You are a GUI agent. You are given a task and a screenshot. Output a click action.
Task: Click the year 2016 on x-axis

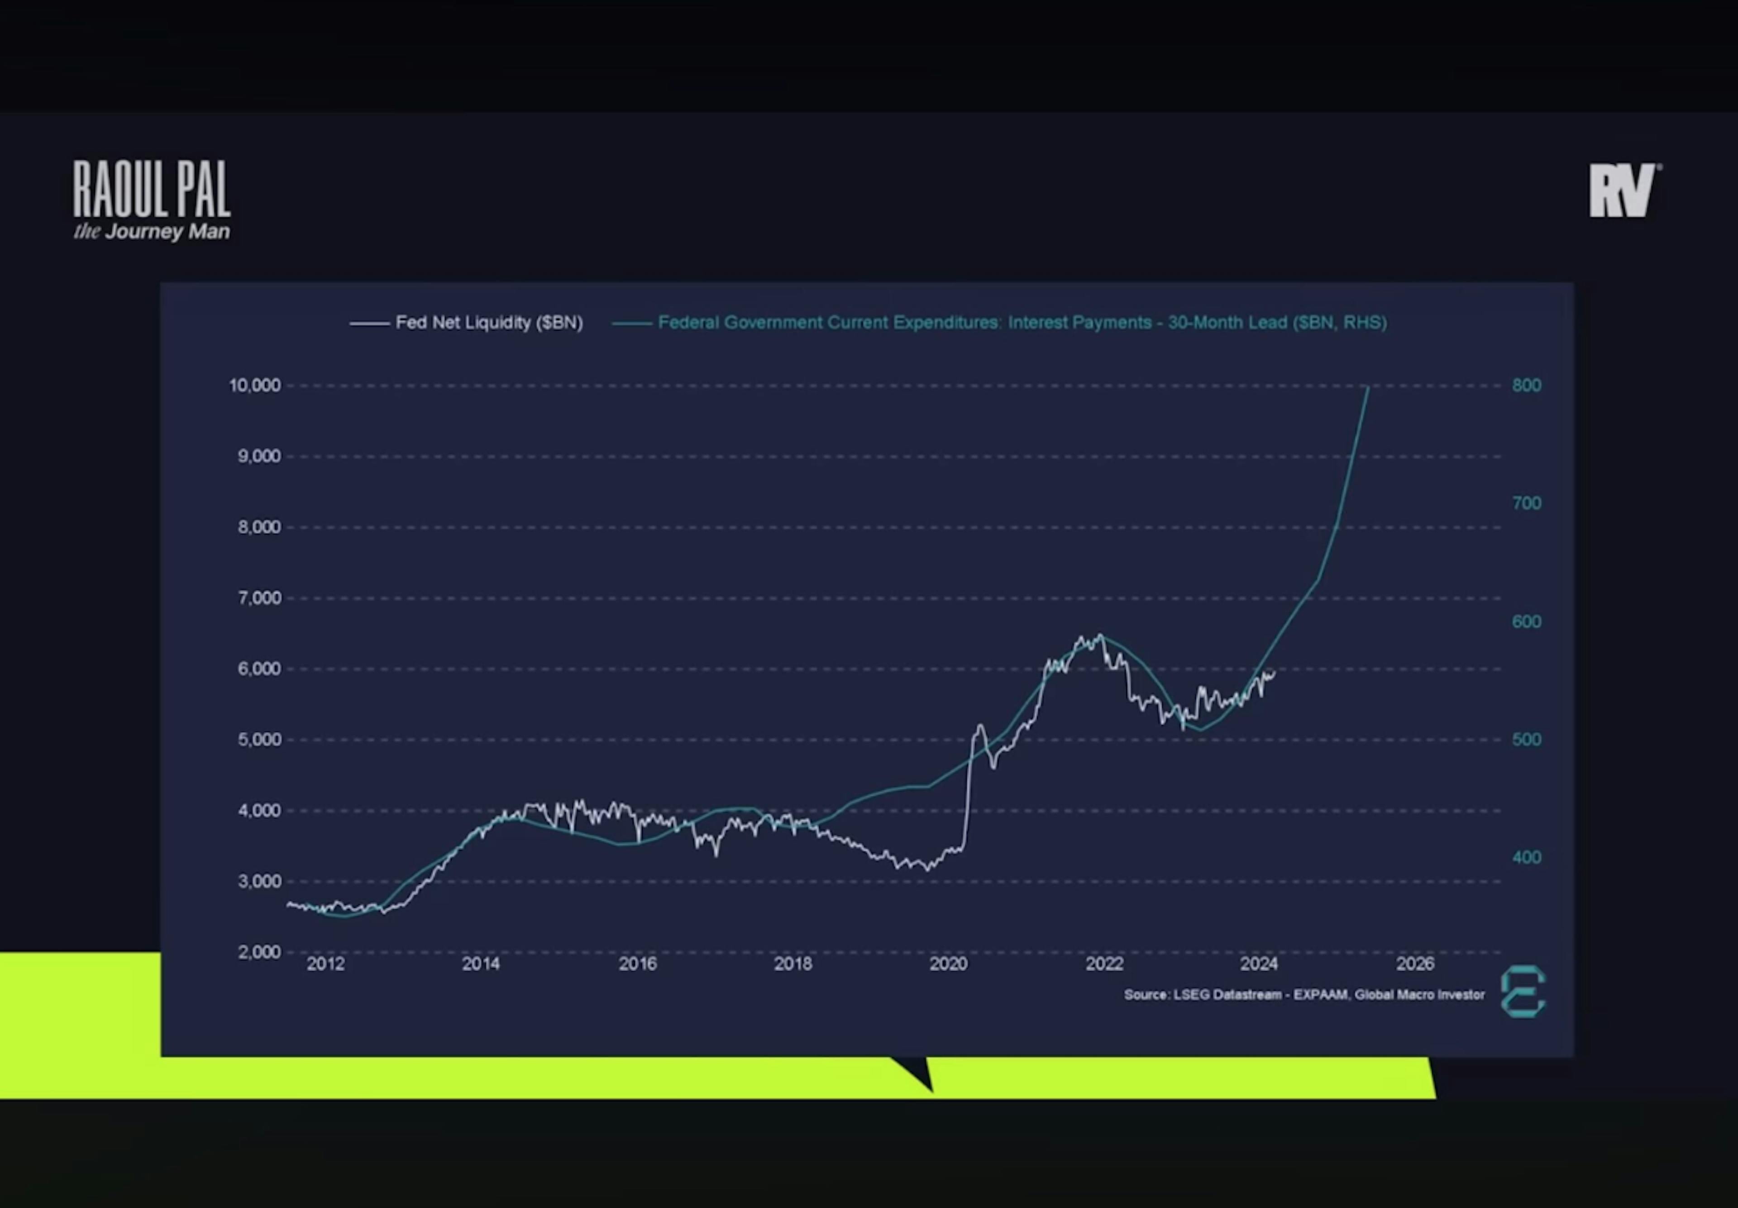pos(637,964)
